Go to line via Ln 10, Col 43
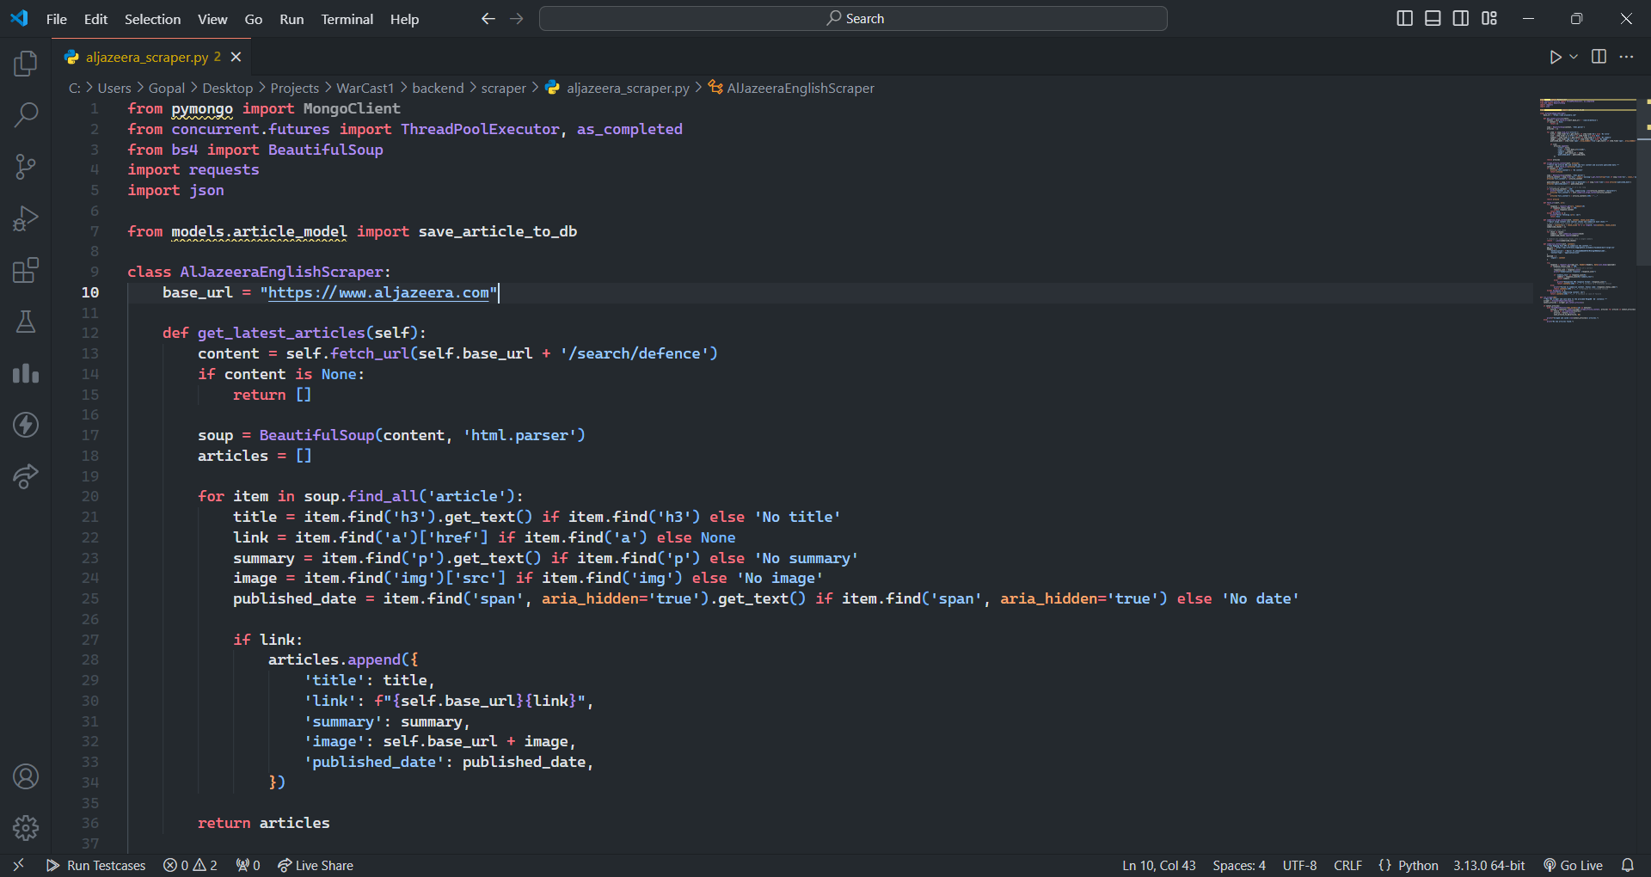The width and height of the screenshot is (1651, 877). (1158, 865)
